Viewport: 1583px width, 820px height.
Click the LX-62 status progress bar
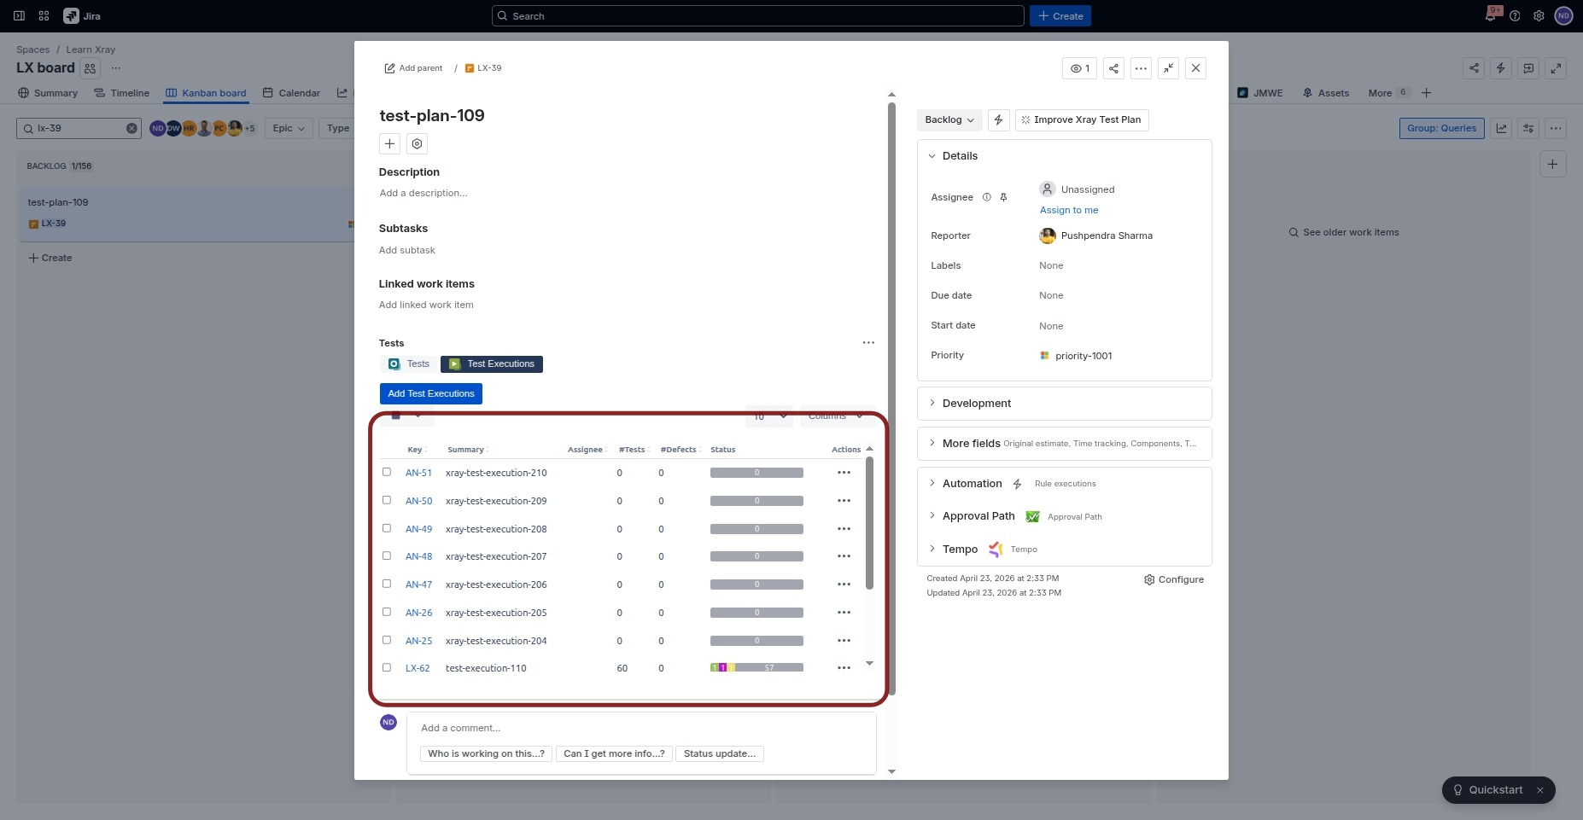click(756, 667)
